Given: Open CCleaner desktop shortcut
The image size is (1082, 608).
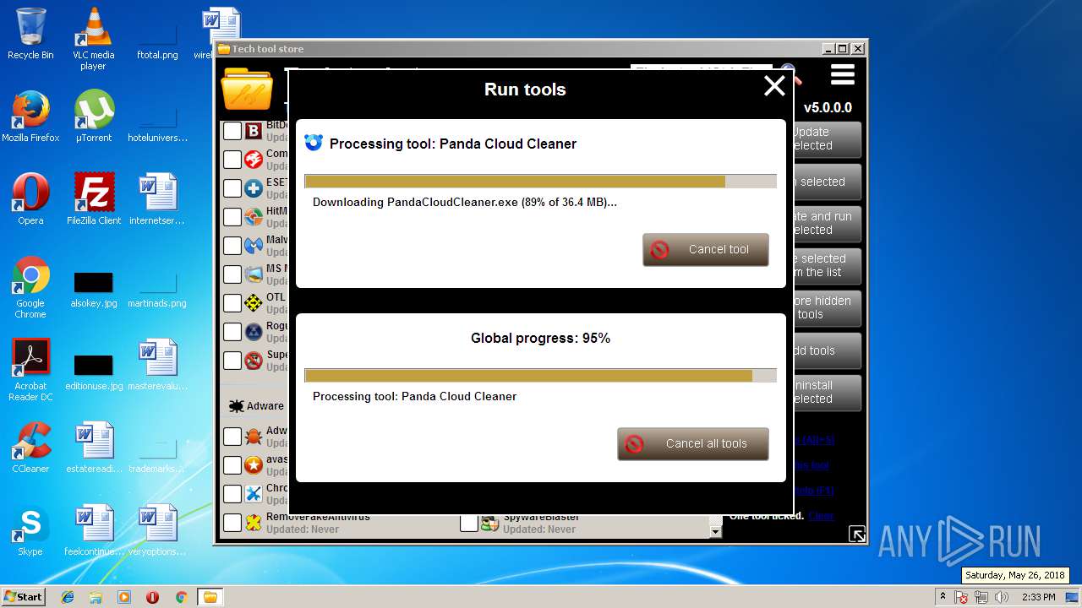Looking at the screenshot, I should [30, 448].
